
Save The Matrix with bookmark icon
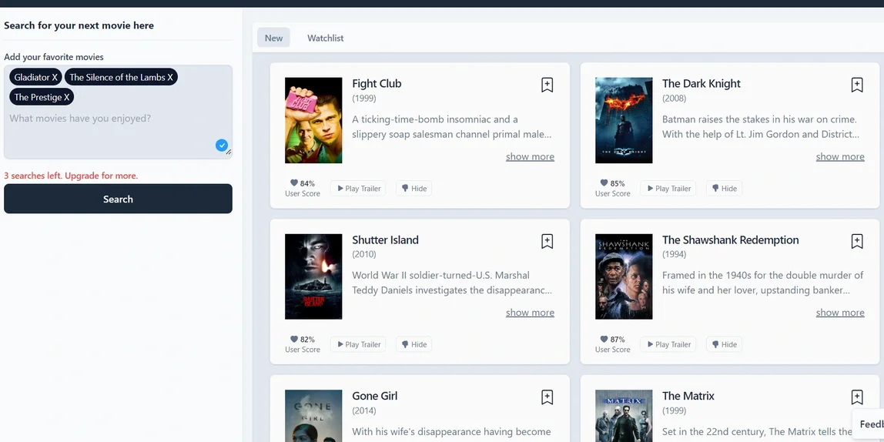[857, 397]
